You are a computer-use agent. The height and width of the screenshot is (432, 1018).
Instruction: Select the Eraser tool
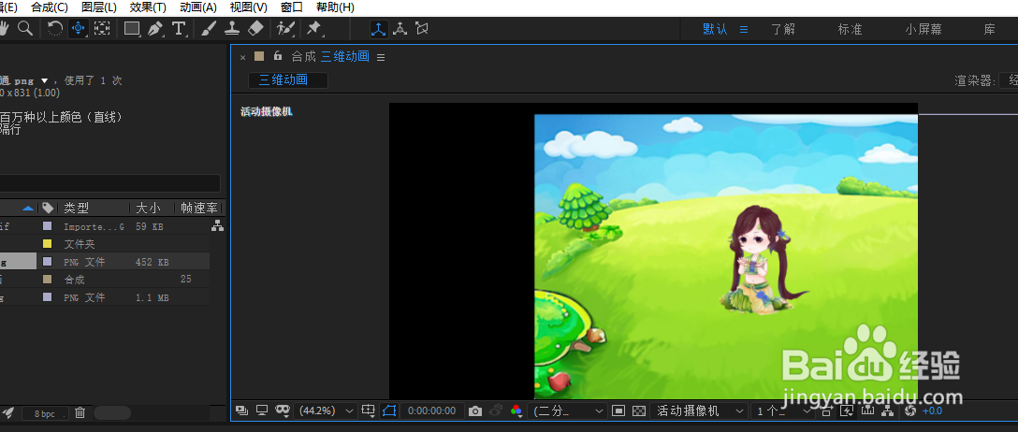256,29
